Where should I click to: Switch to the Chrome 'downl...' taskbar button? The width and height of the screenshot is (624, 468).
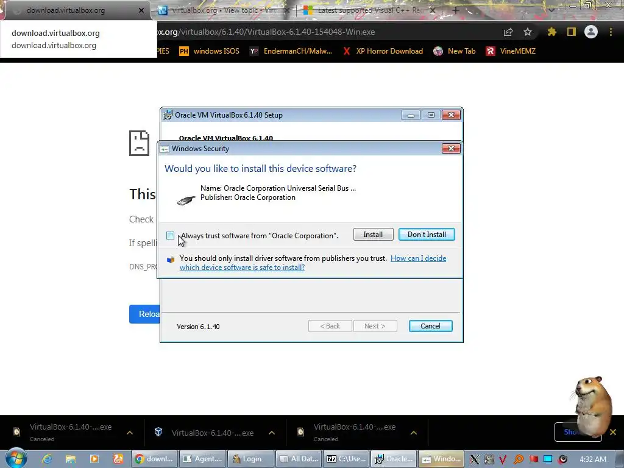(x=155, y=459)
